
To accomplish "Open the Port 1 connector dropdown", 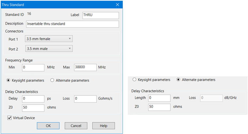I will [x=49, y=39].
